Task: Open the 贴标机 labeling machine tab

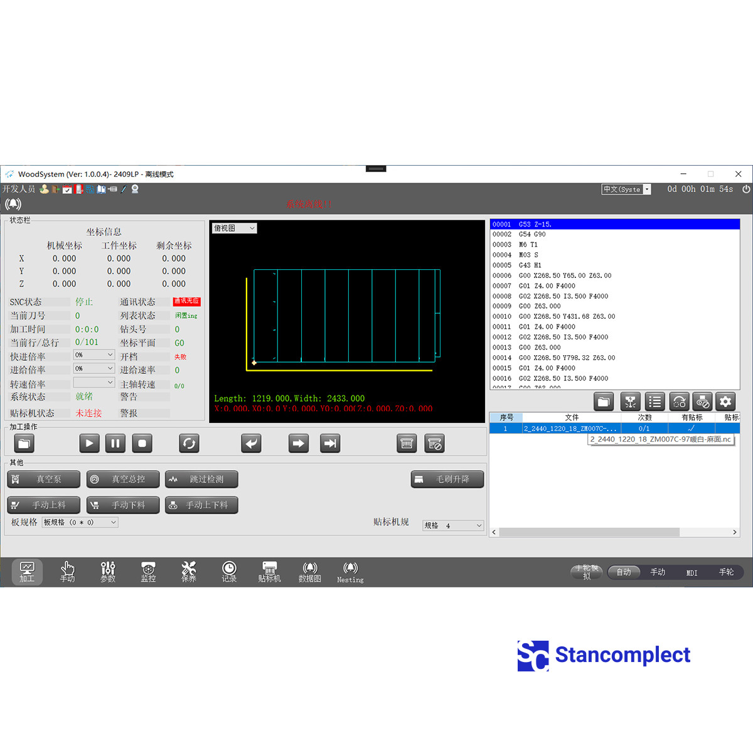Action: pos(270,572)
